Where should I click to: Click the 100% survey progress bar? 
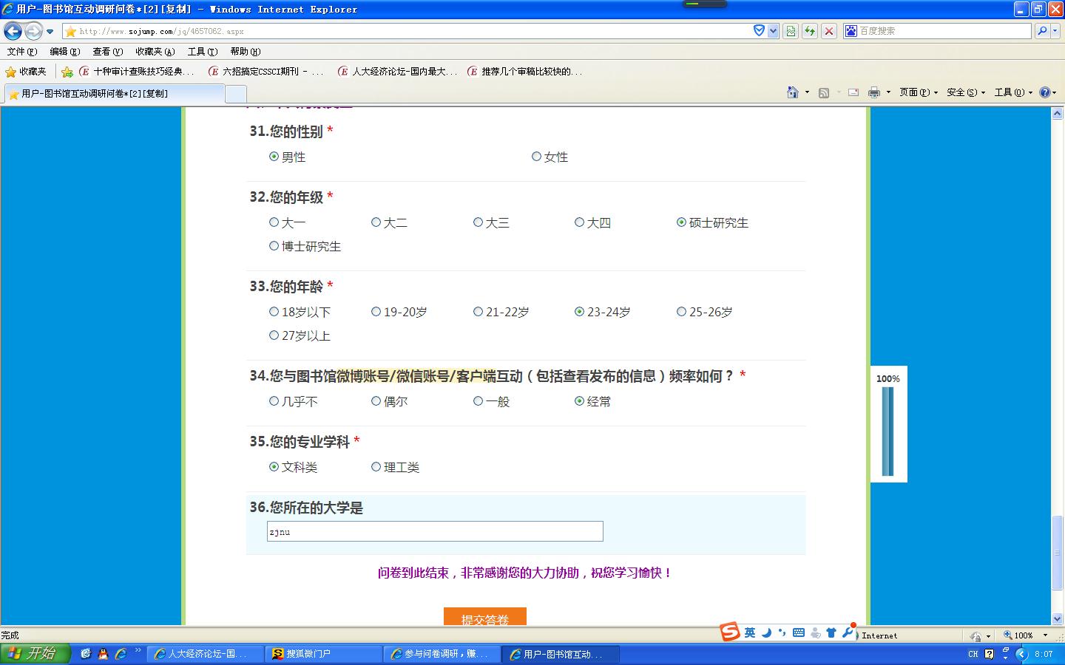pyautogui.click(x=887, y=432)
